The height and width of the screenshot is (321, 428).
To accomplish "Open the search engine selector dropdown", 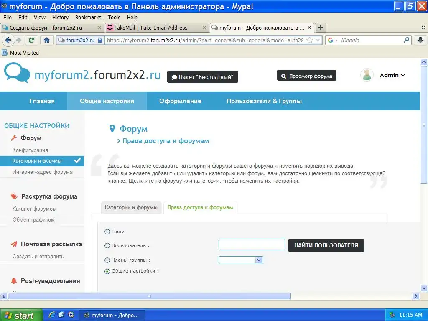I will (x=336, y=41).
